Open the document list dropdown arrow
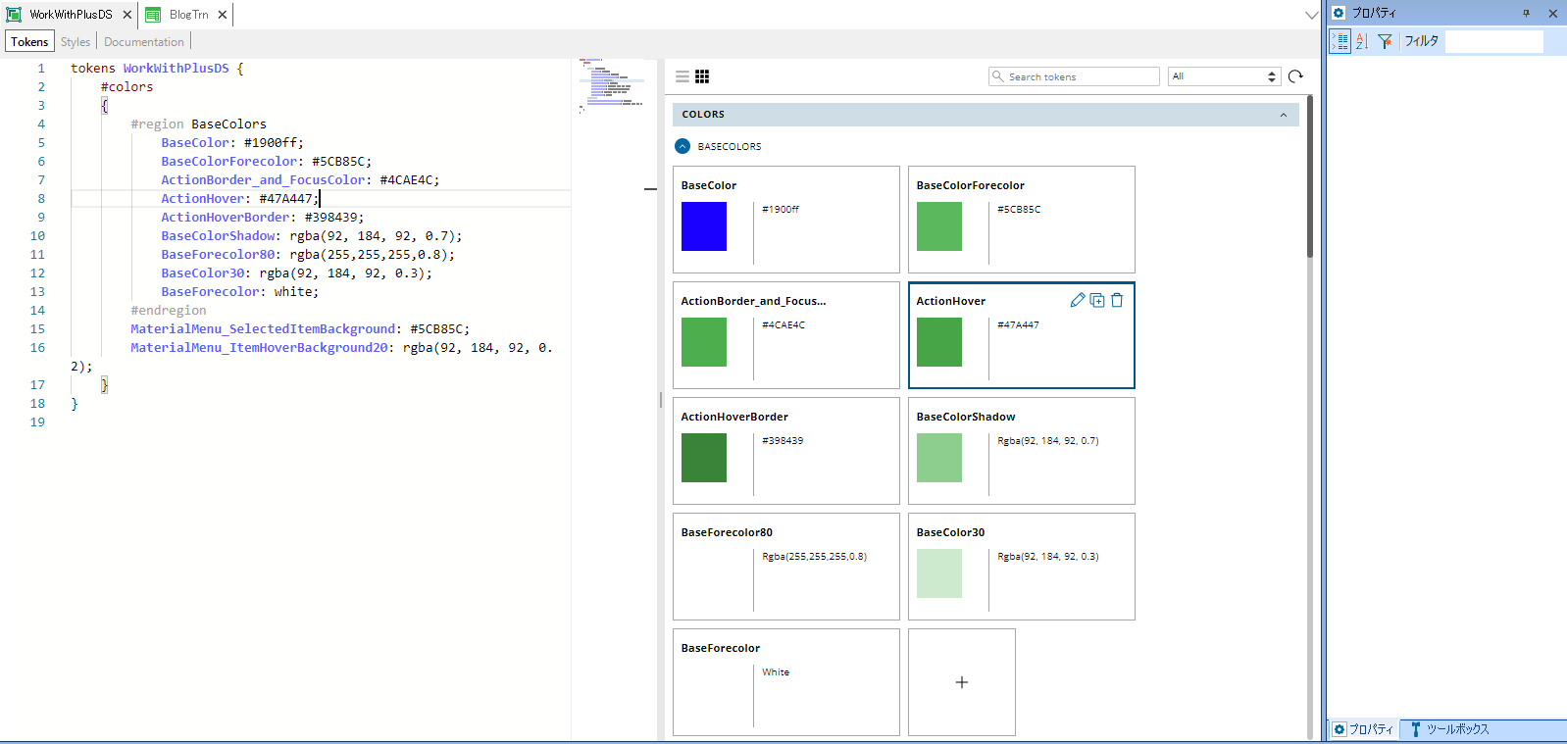 (1312, 15)
